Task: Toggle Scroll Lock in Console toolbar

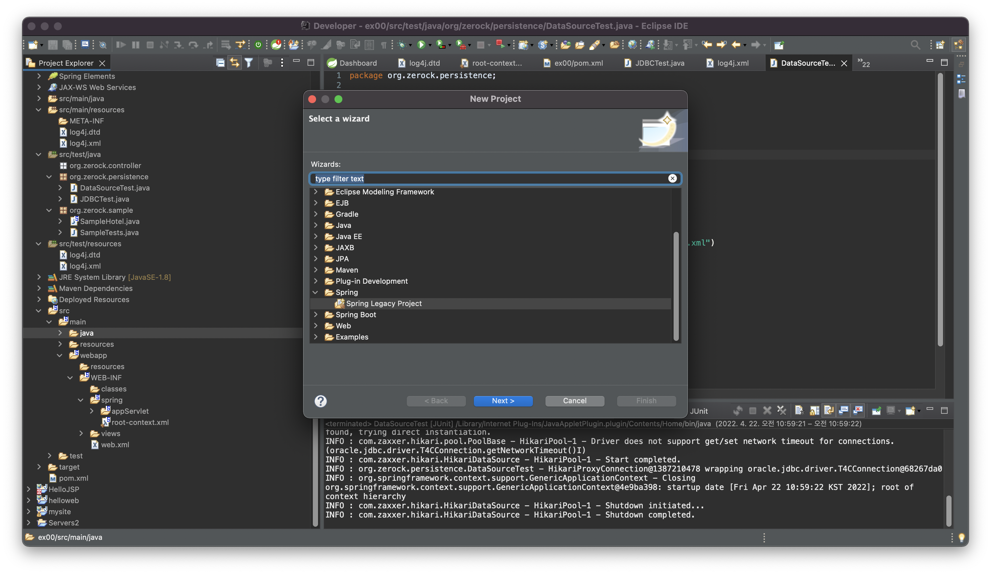Action: click(815, 410)
